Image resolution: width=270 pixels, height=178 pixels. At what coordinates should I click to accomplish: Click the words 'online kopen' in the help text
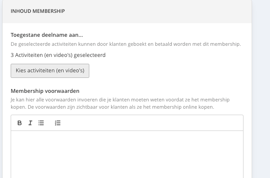pyautogui.click(x=198, y=107)
